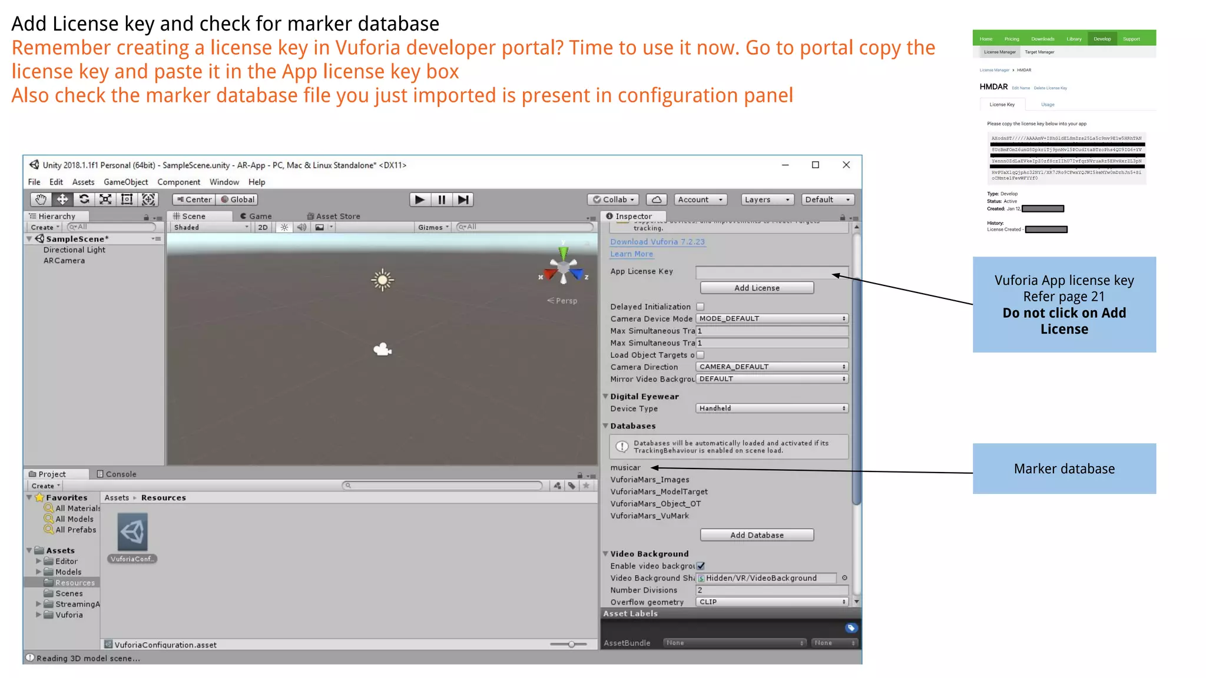Toggle Global handle rotation
The width and height of the screenshot is (1206, 678).
[x=237, y=200]
